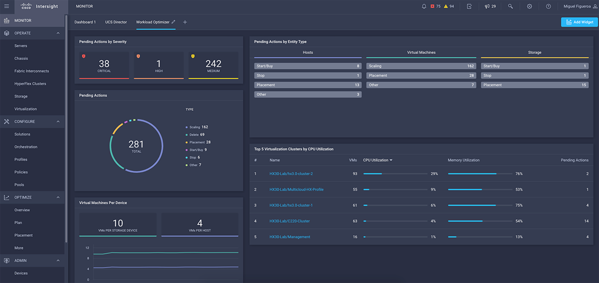The image size is (599, 283).
Task: Add a new dashboard tab with plus
Action: (x=186, y=22)
